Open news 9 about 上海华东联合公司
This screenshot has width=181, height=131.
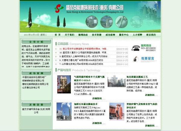[x=84, y=56]
